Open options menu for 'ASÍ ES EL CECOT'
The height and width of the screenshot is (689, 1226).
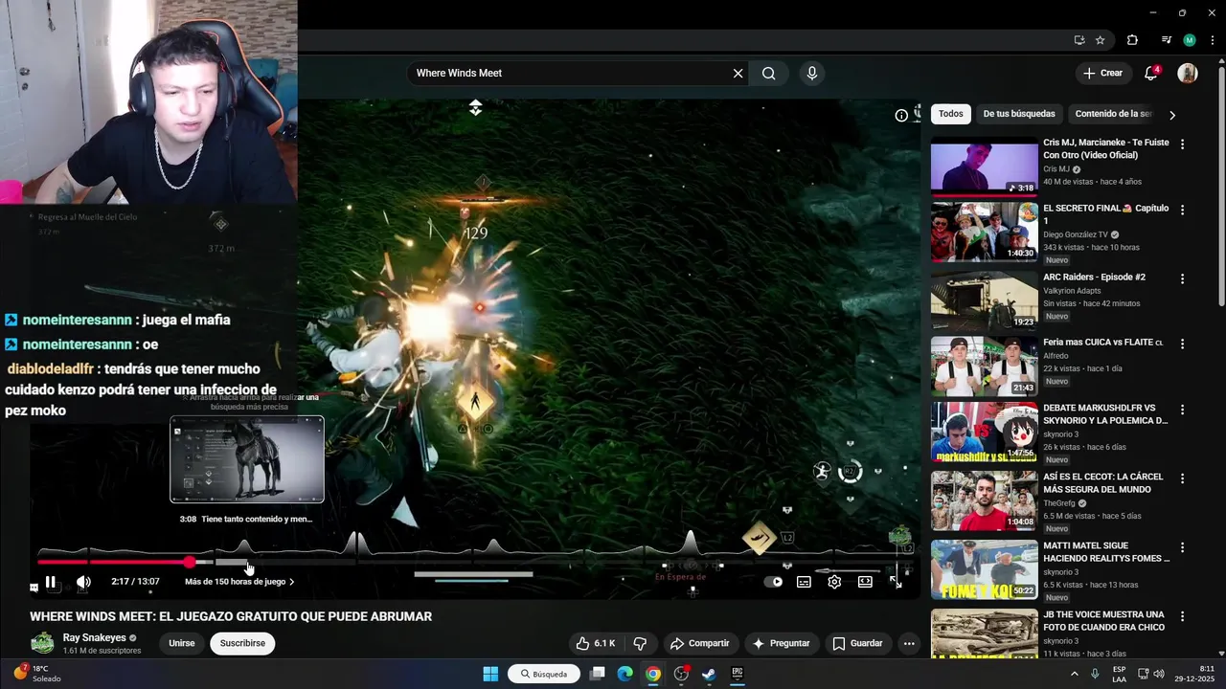pyautogui.click(x=1182, y=478)
